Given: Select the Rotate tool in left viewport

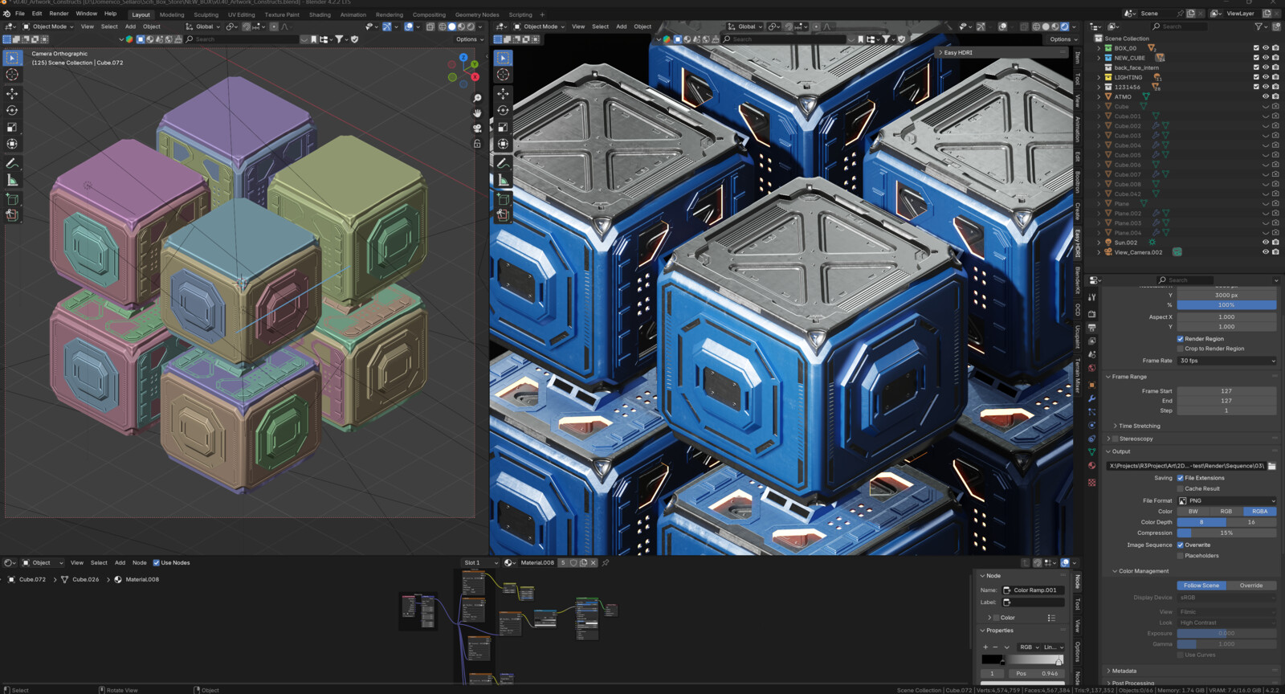Looking at the screenshot, I should coord(12,111).
